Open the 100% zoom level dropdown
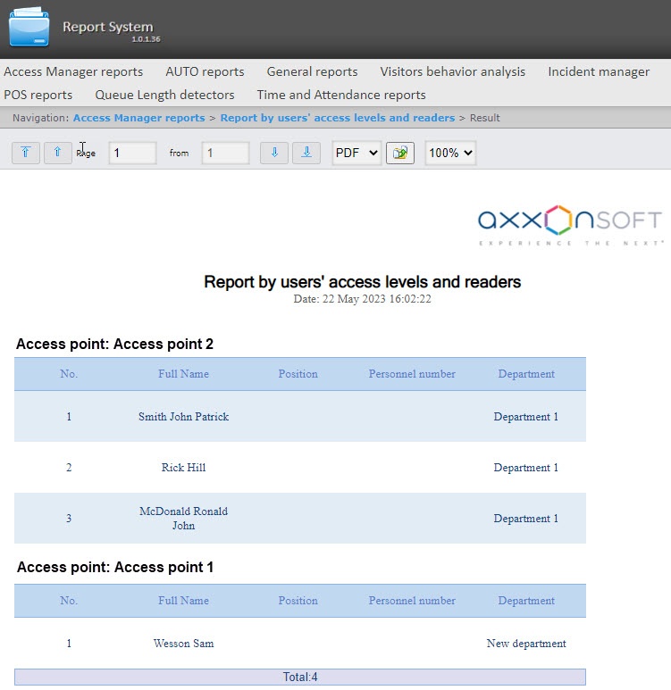671x690 pixels. 449,153
